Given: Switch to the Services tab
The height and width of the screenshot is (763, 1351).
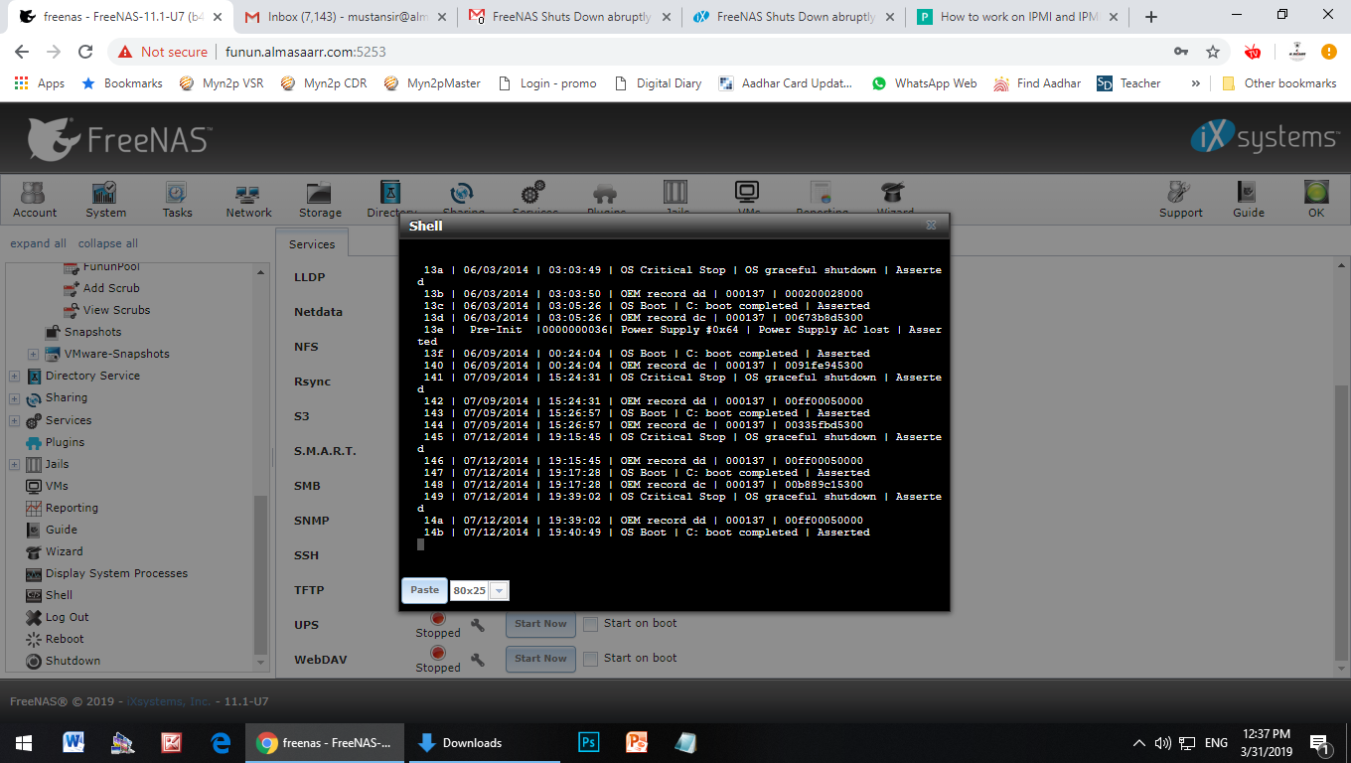Looking at the screenshot, I should tap(312, 244).
